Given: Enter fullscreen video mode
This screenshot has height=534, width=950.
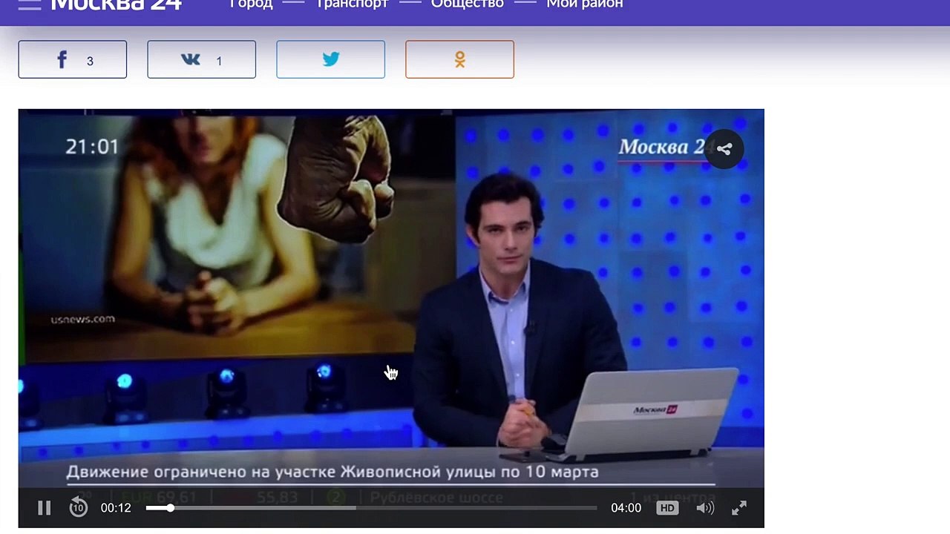Looking at the screenshot, I should pyautogui.click(x=739, y=508).
